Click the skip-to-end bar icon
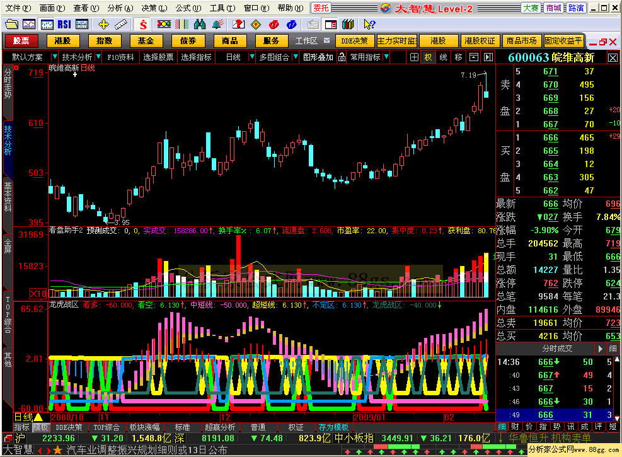The image size is (622, 457). [x=488, y=57]
